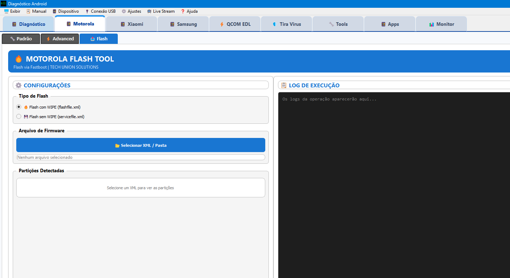The image size is (510, 278).
Task: Click inside the dark execution log area
Action: 394,185
